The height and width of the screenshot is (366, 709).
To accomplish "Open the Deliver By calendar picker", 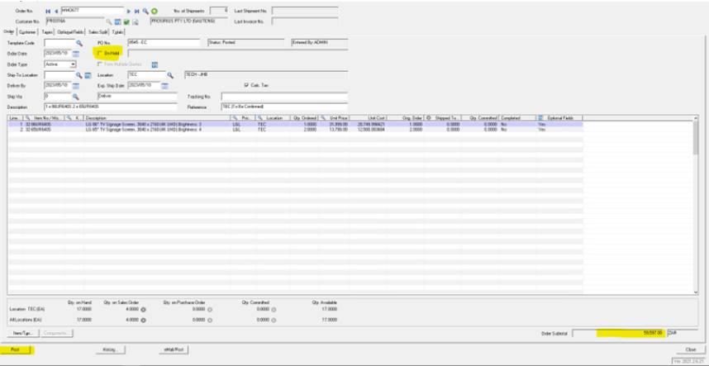I will point(76,85).
